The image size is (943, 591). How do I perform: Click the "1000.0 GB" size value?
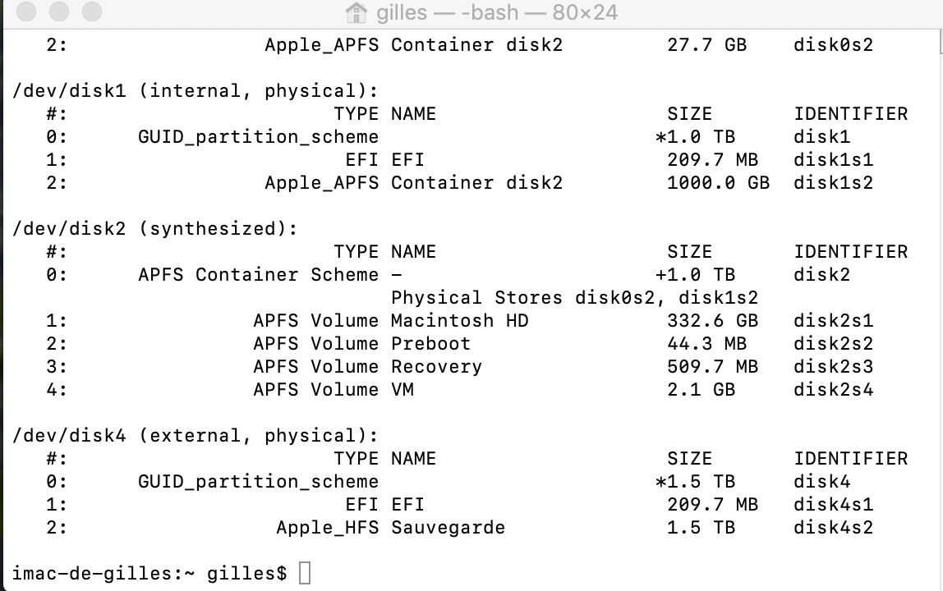[x=718, y=183]
